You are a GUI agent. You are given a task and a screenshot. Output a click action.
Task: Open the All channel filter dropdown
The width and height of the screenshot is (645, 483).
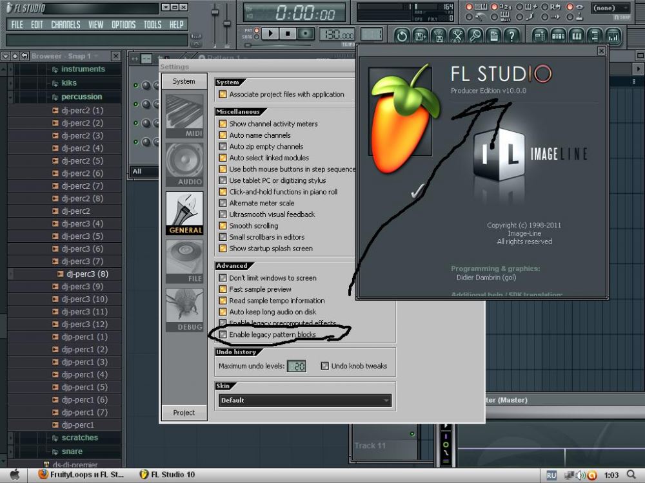[x=144, y=171]
